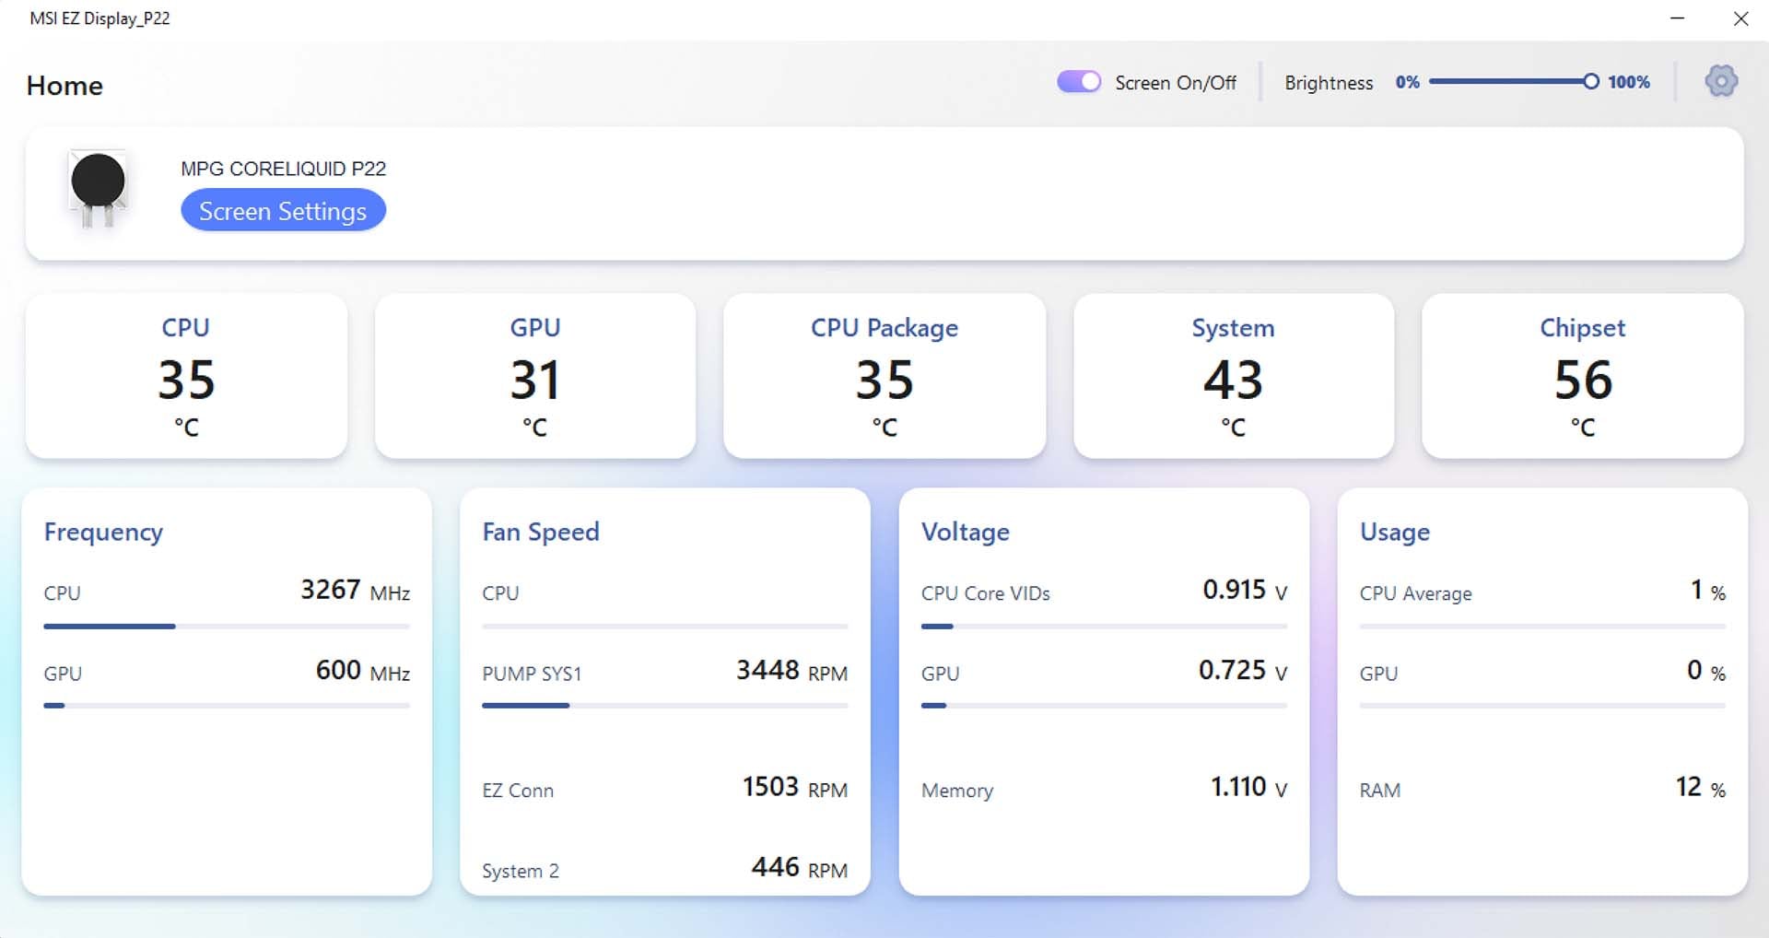This screenshot has width=1769, height=938.
Task: Click the CPU Package temperature card
Action: [x=884, y=376]
